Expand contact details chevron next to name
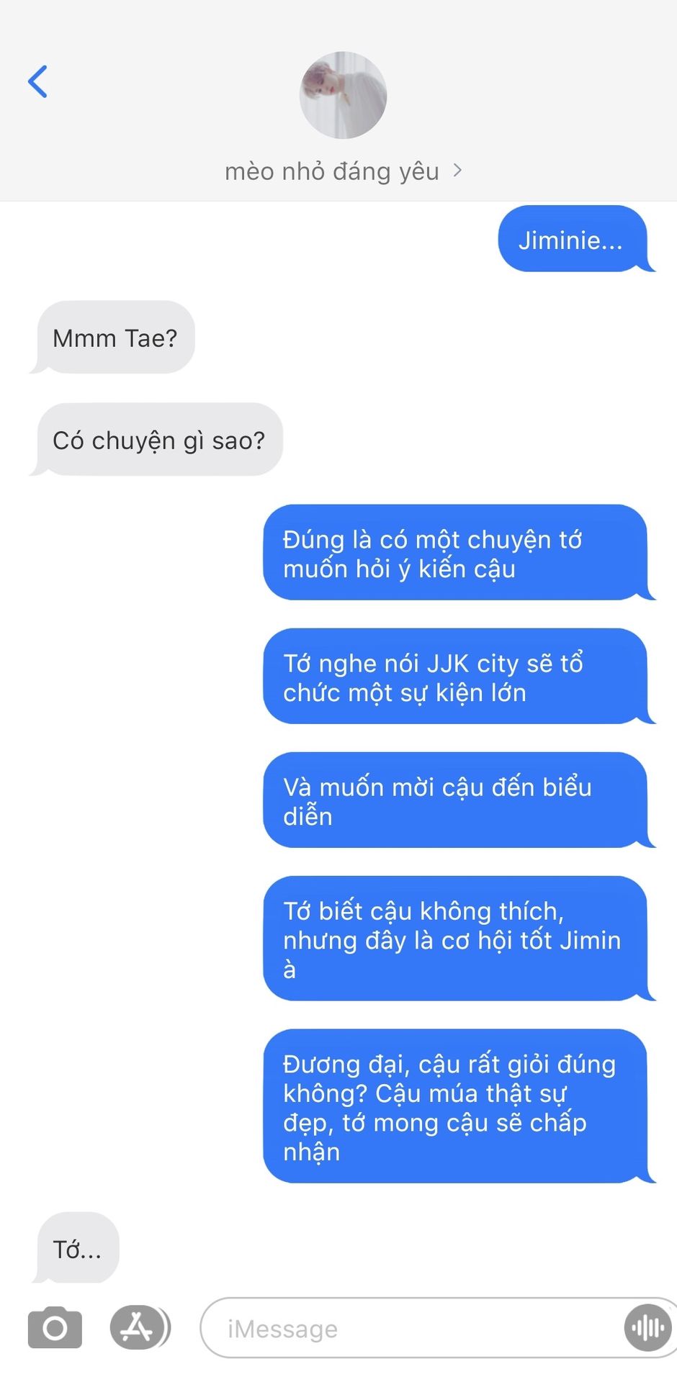 click(457, 171)
